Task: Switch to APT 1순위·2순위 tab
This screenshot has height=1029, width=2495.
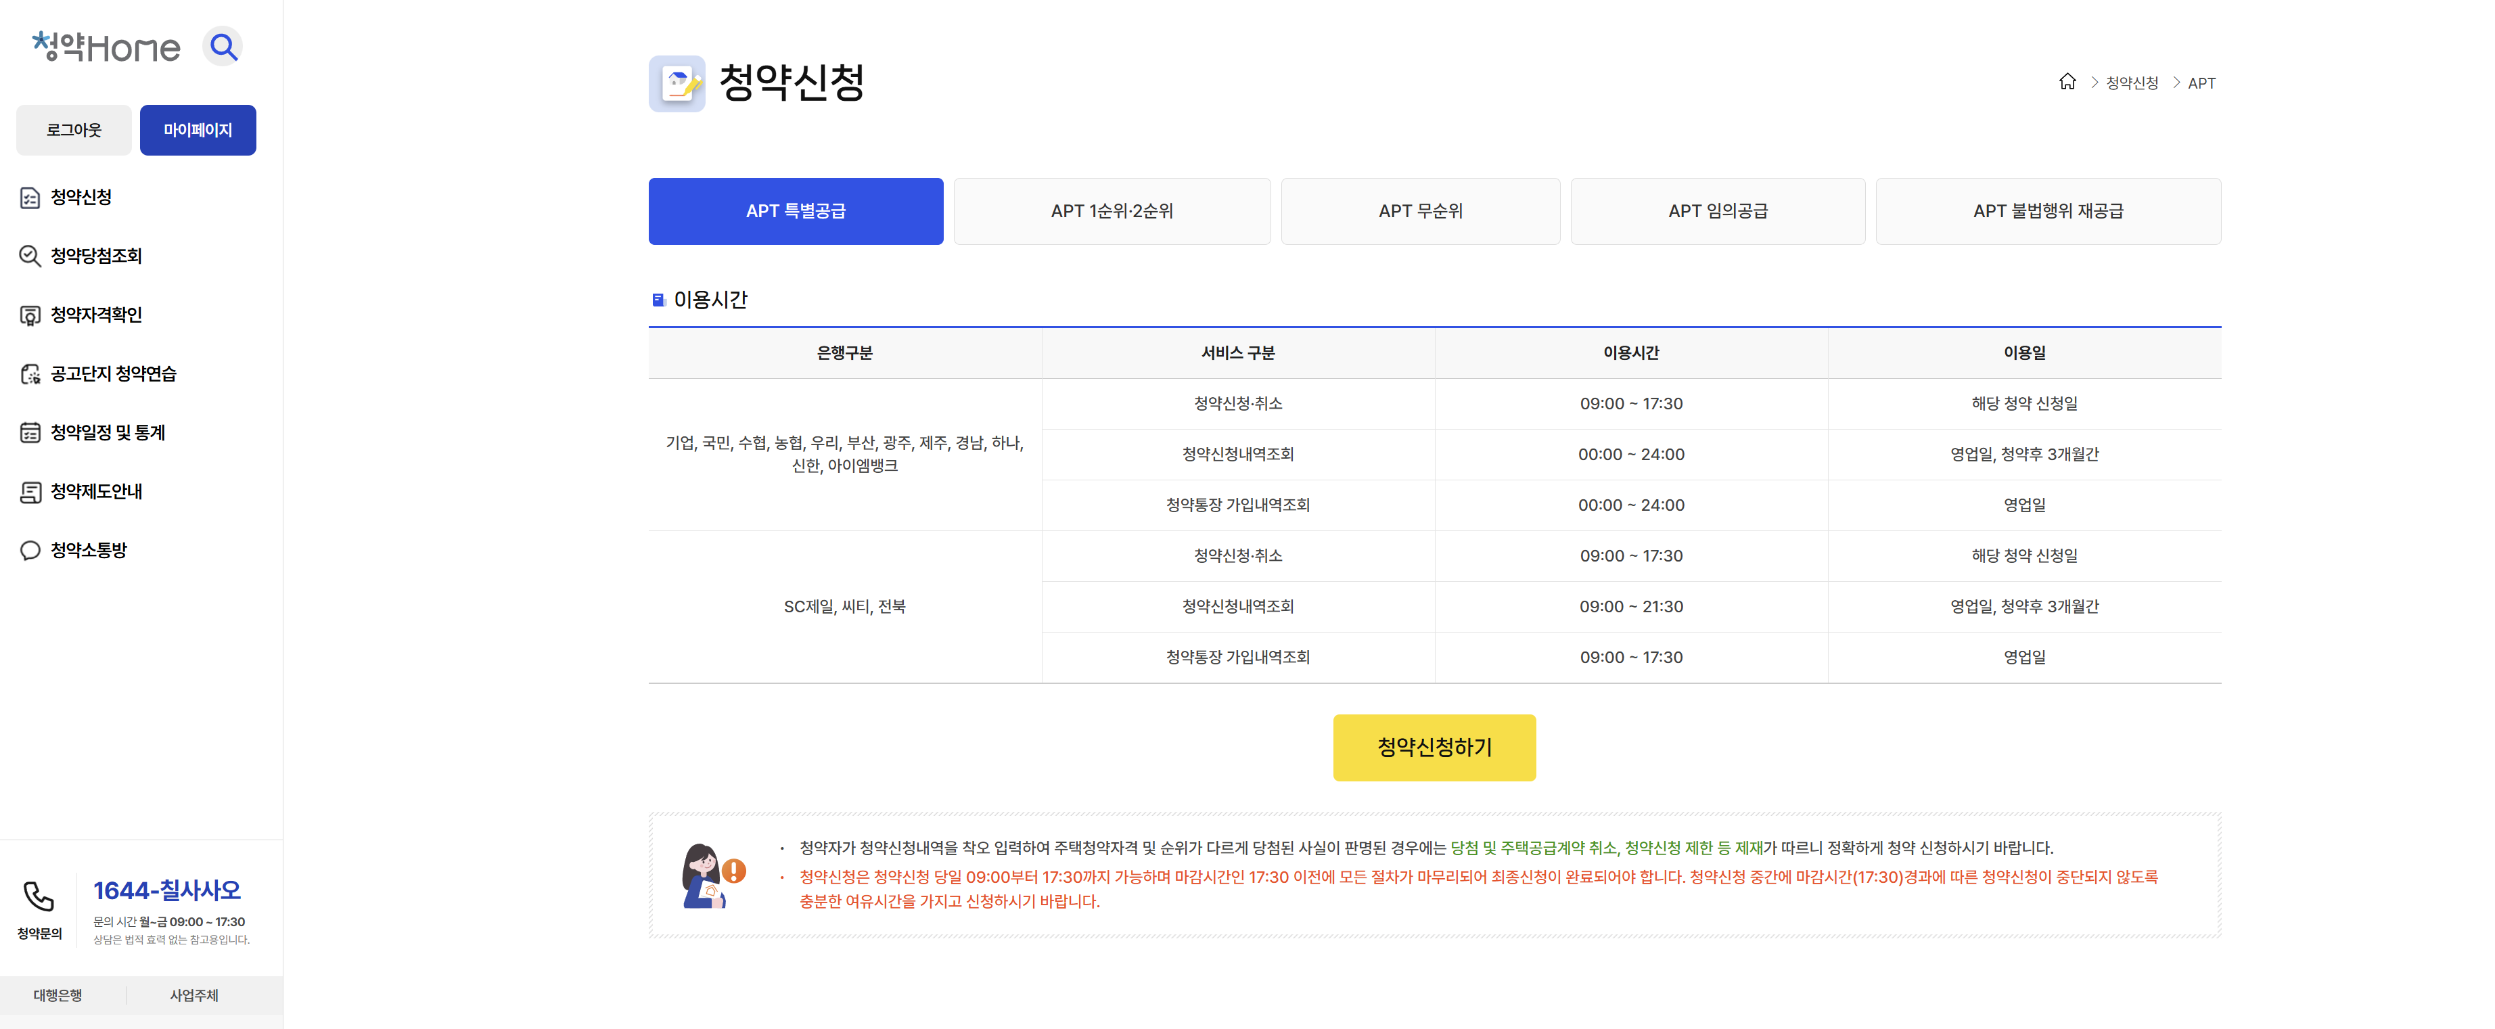Action: coord(1111,211)
